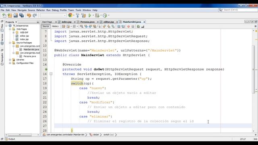The image size is (258, 145).
Task: Open the File menu
Action: [x=2, y=10]
